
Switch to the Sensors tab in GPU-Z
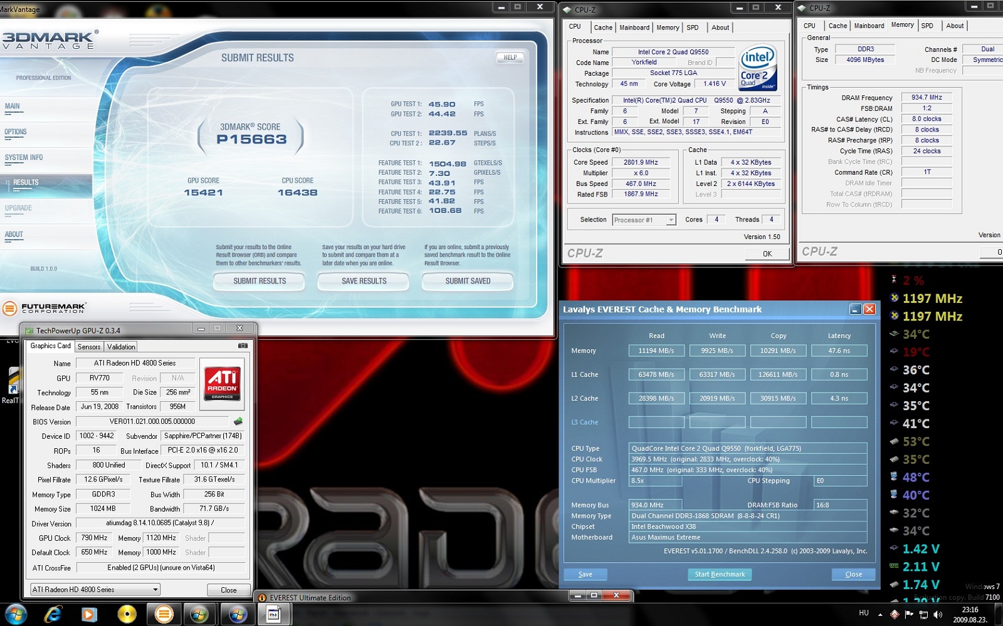point(88,347)
